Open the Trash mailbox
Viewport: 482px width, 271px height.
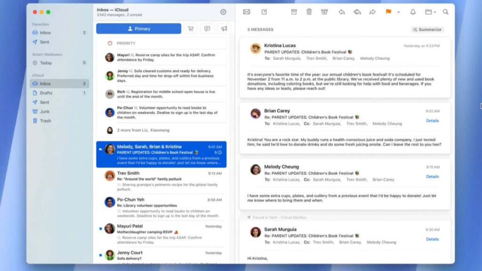(59, 121)
